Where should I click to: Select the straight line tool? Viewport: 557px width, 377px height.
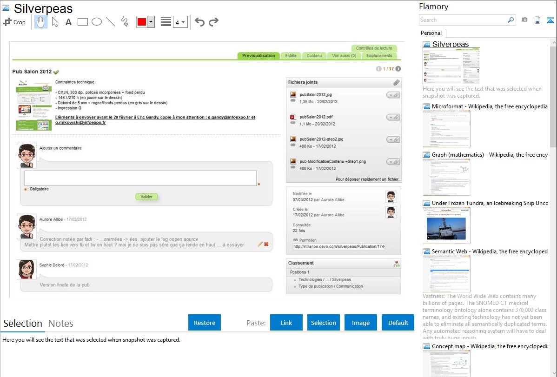(111, 22)
